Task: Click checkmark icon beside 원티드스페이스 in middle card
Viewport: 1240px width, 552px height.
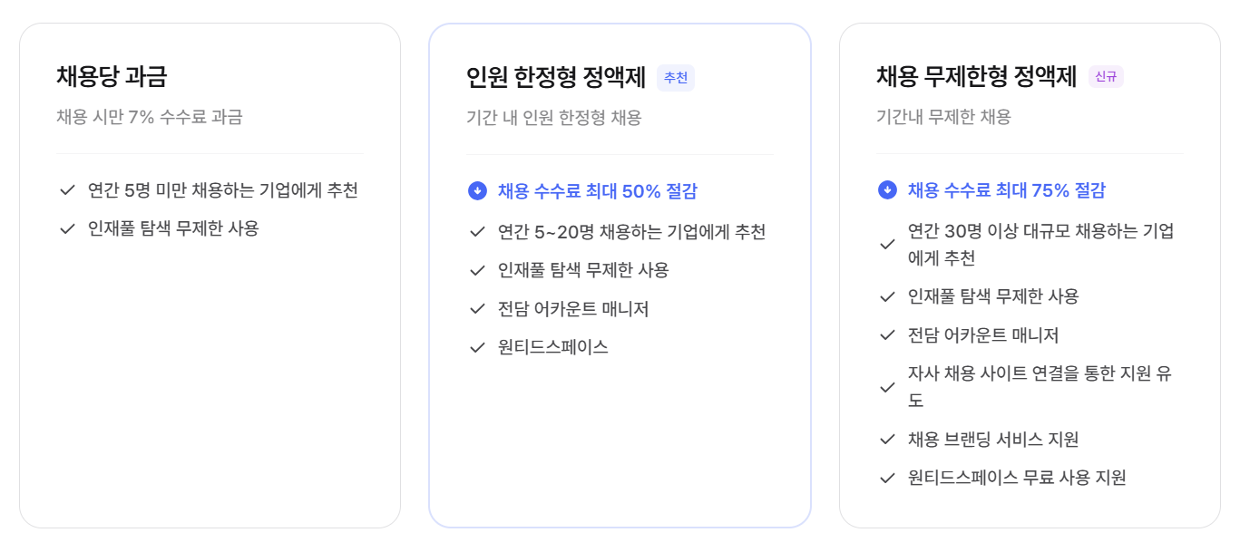Action: pos(477,347)
